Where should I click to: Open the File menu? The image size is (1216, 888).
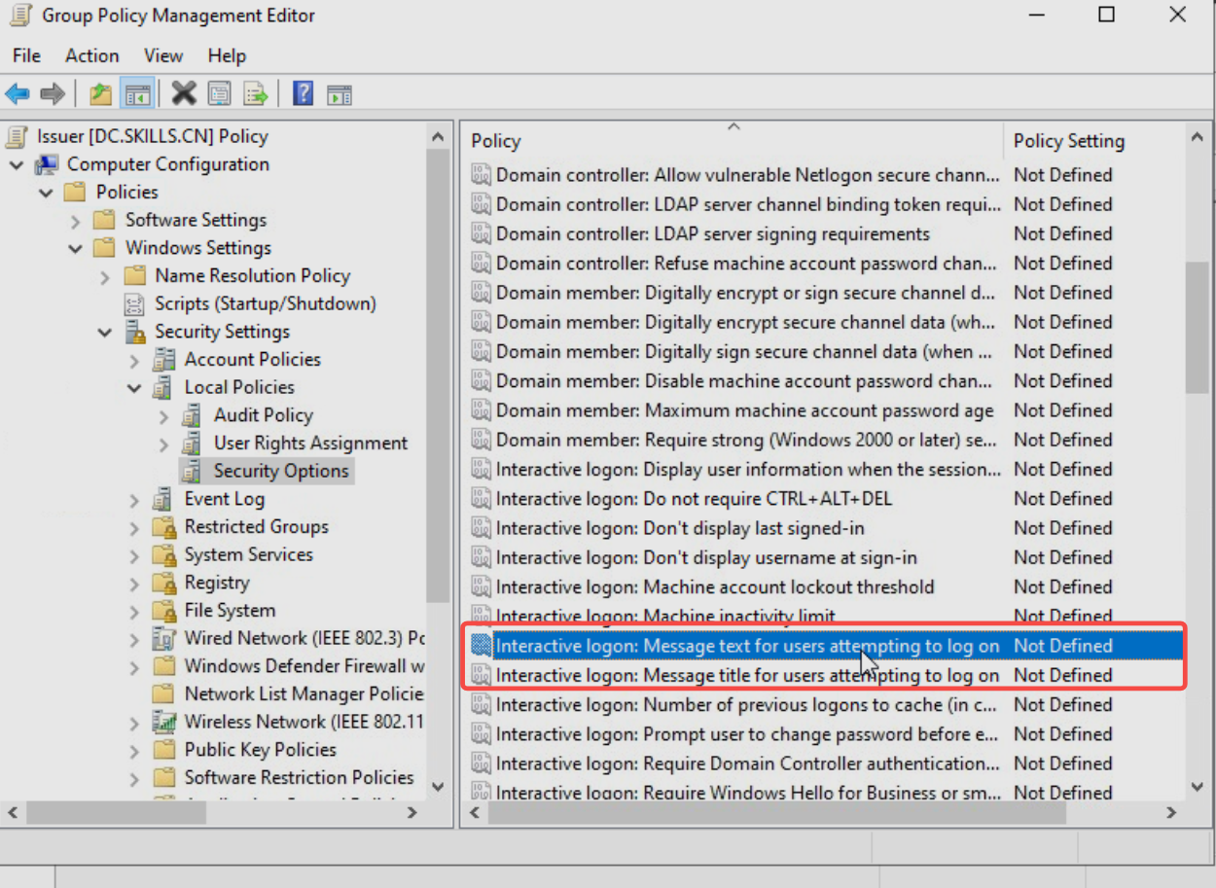[26, 55]
